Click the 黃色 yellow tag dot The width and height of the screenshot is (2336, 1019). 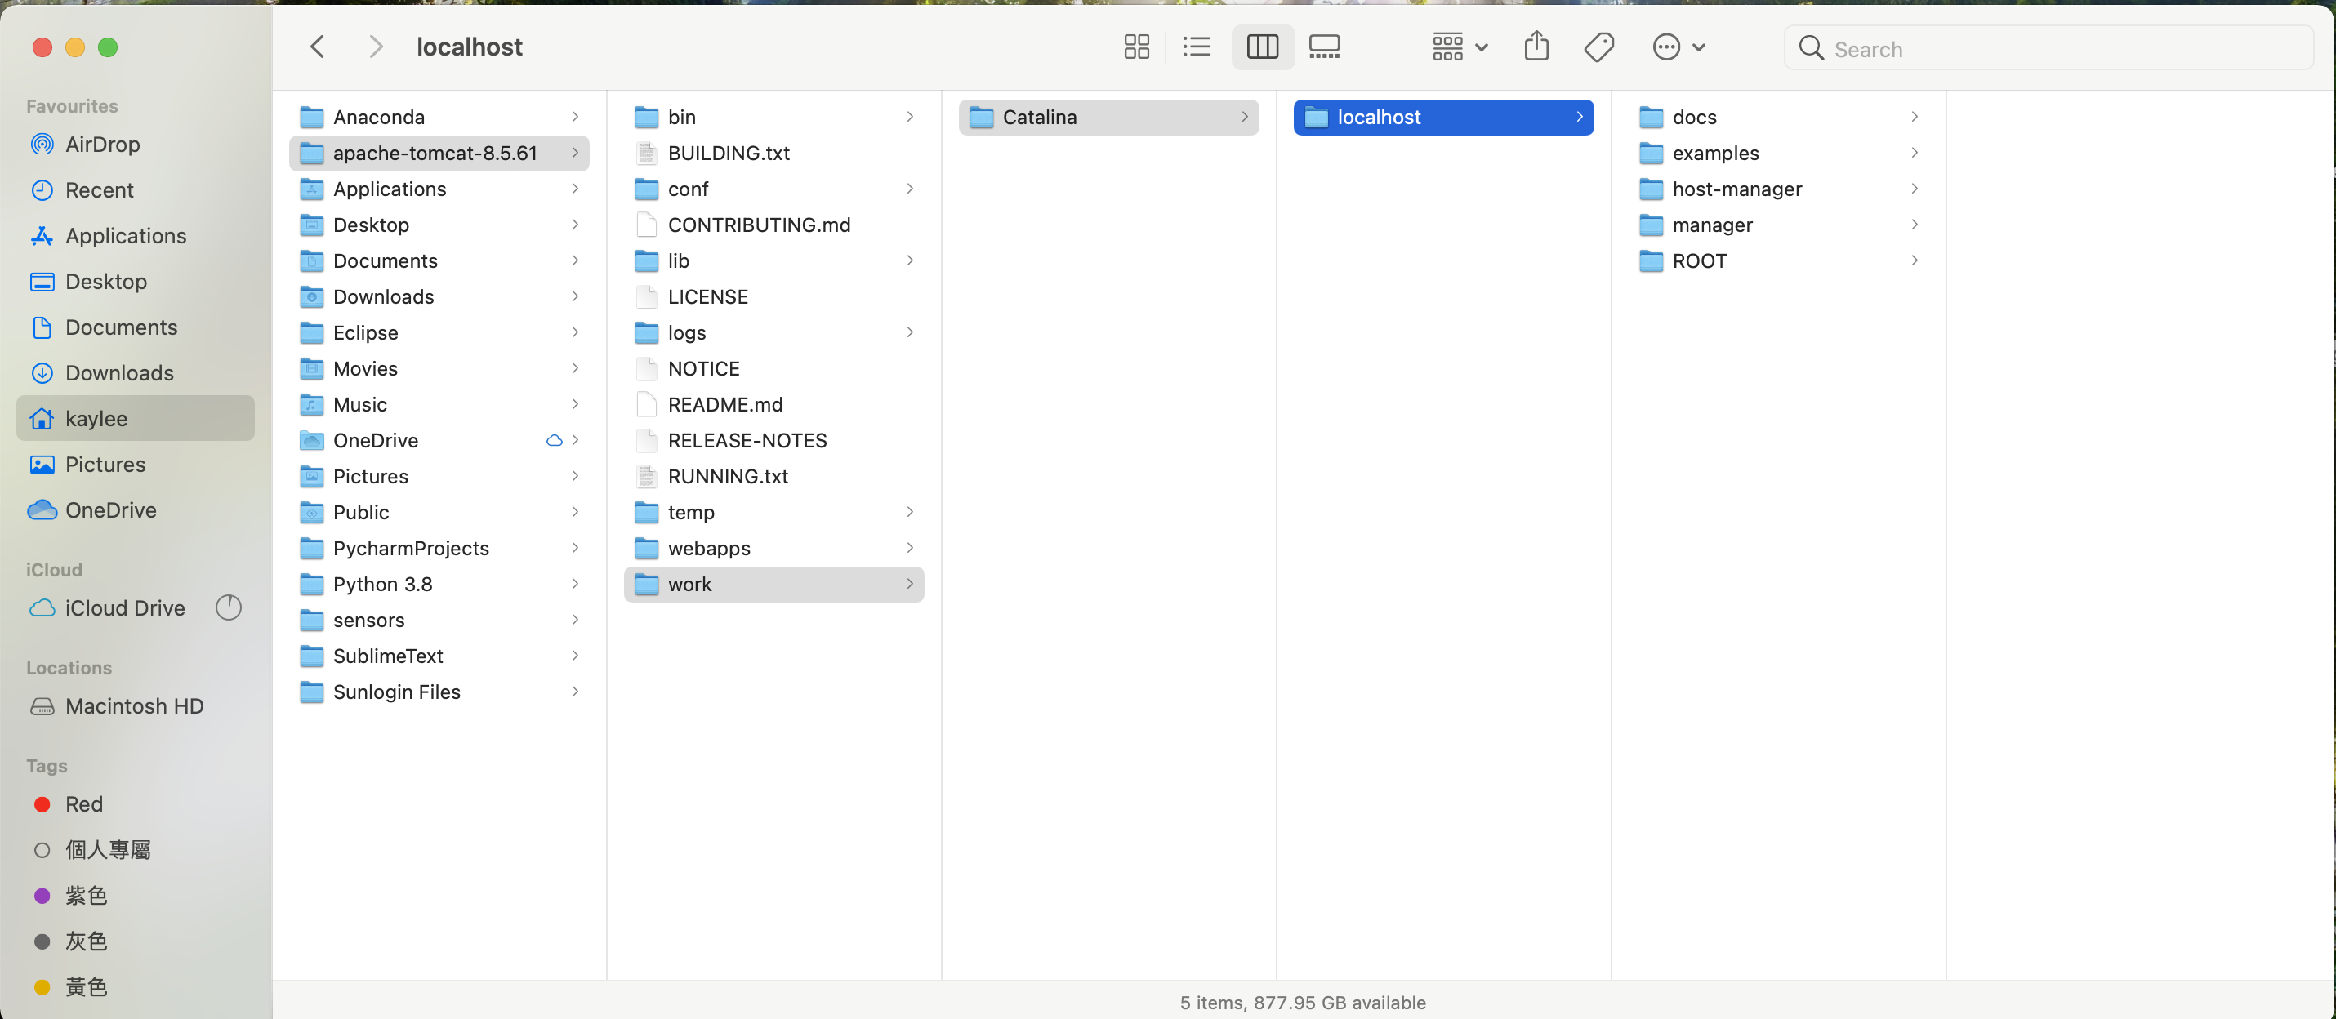(42, 986)
